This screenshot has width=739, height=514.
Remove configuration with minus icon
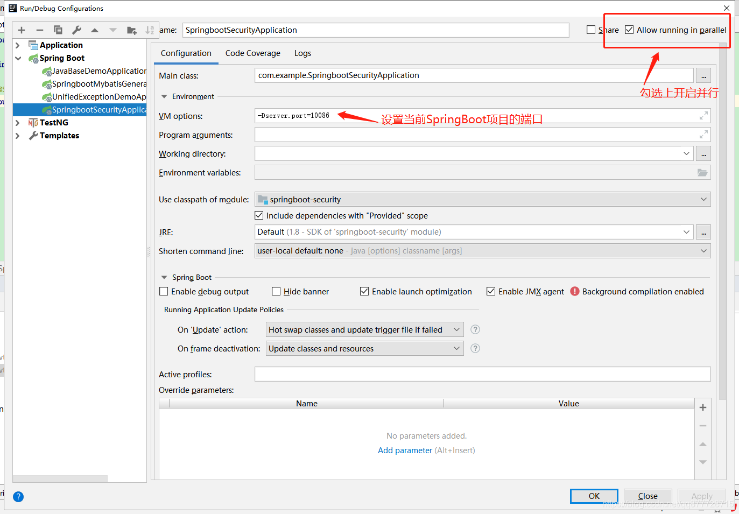pyautogui.click(x=40, y=30)
